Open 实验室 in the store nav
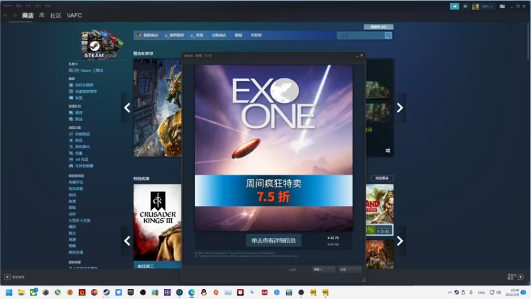 256,35
